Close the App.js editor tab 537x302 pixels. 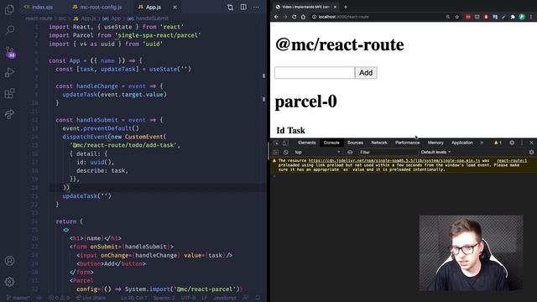coord(175,8)
